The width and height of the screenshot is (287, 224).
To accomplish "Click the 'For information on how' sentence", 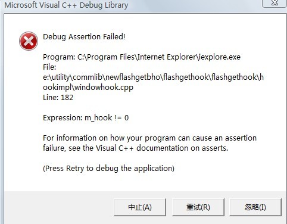I will [x=149, y=138].
